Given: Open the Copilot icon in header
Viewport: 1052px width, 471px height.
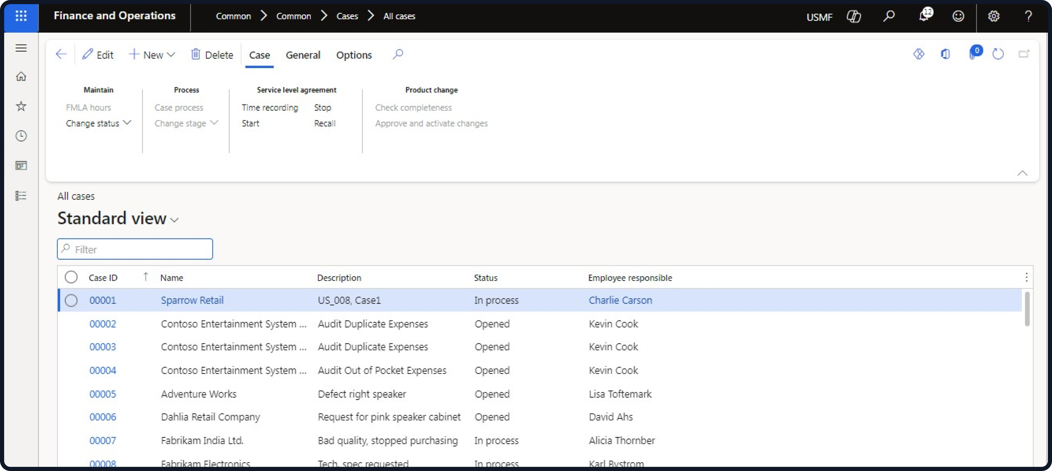Looking at the screenshot, I should click(854, 16).
